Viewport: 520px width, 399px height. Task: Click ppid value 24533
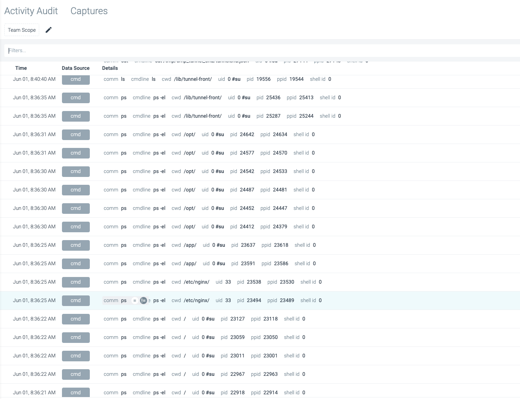[280, 171]
